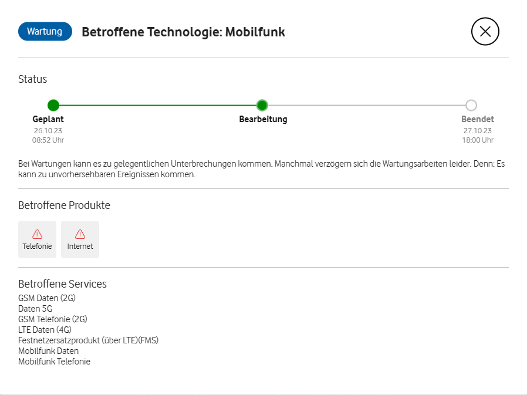Image resolution: width=527 pixels, height=395 pixels.
Task: Select GSM Telefonie (2G) service entry
Action: (53, 319)
